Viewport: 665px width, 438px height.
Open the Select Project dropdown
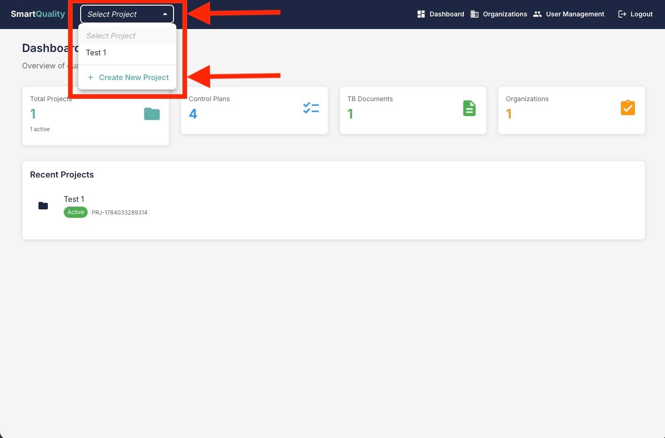(127, 14)
